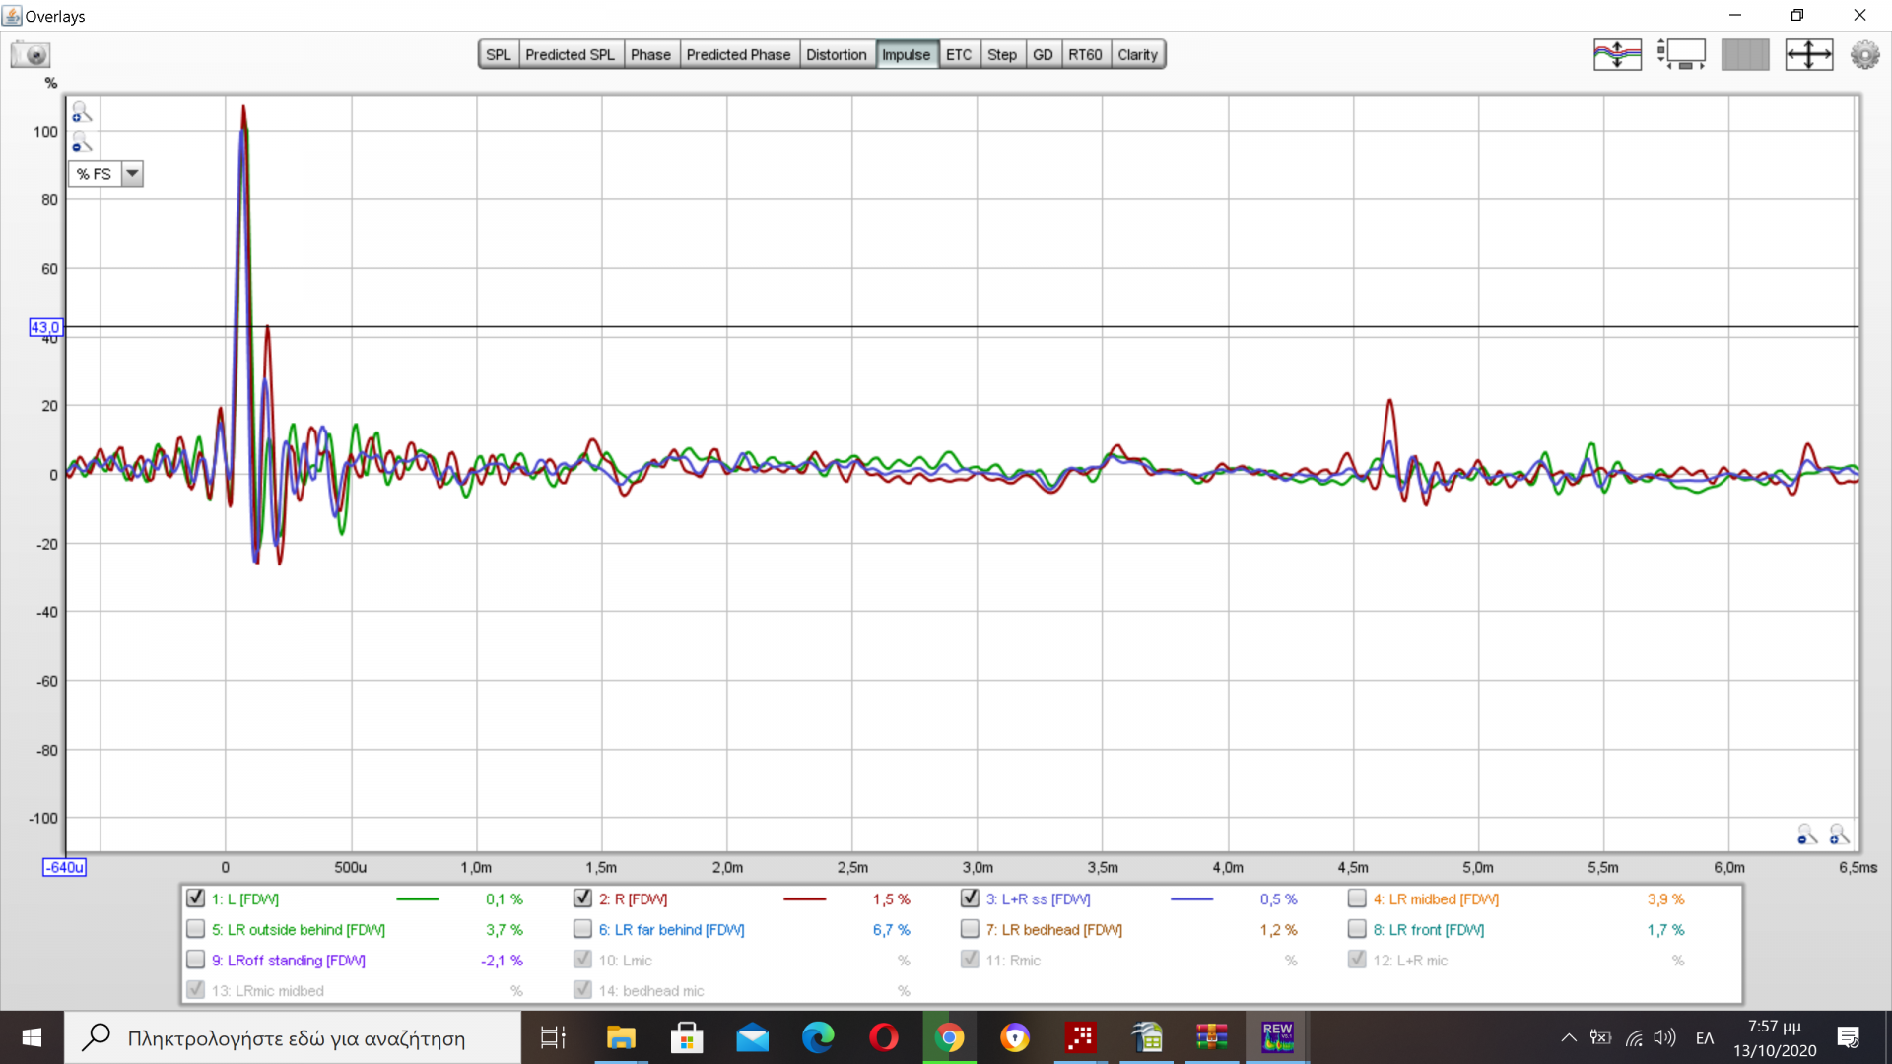
Task: Open the % FS units dropdown arrow
Action: [132, 174]
